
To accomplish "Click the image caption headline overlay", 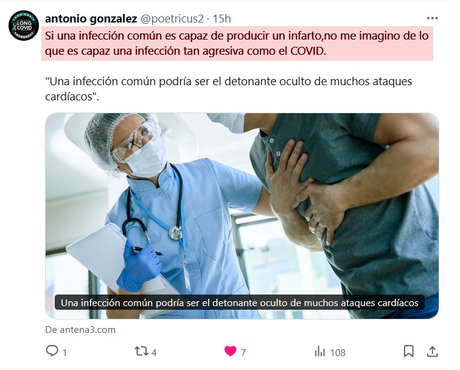I will point(240,302).
